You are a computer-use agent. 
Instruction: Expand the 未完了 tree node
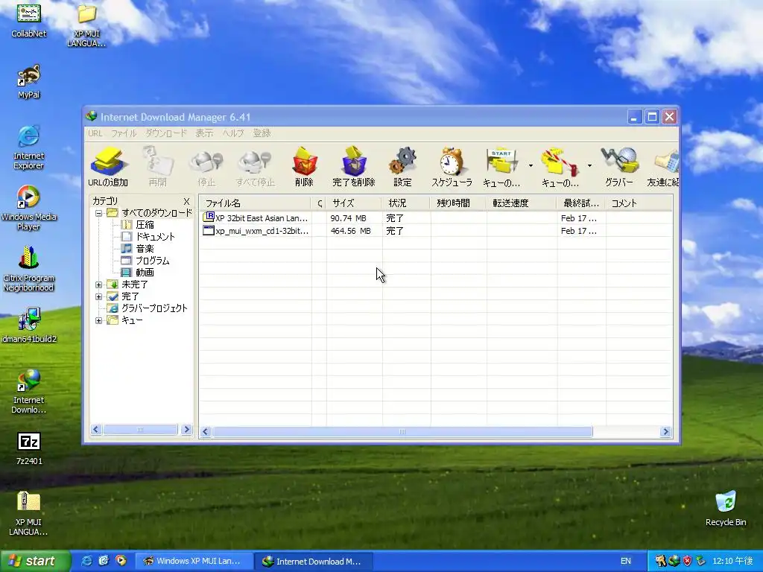click(99, 285)
